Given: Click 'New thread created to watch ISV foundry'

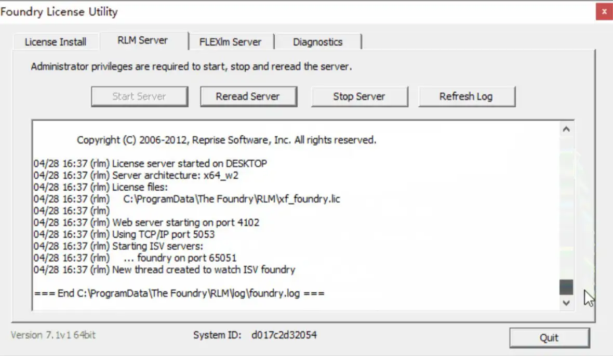Looking at the screenshot, I should 164,269.
